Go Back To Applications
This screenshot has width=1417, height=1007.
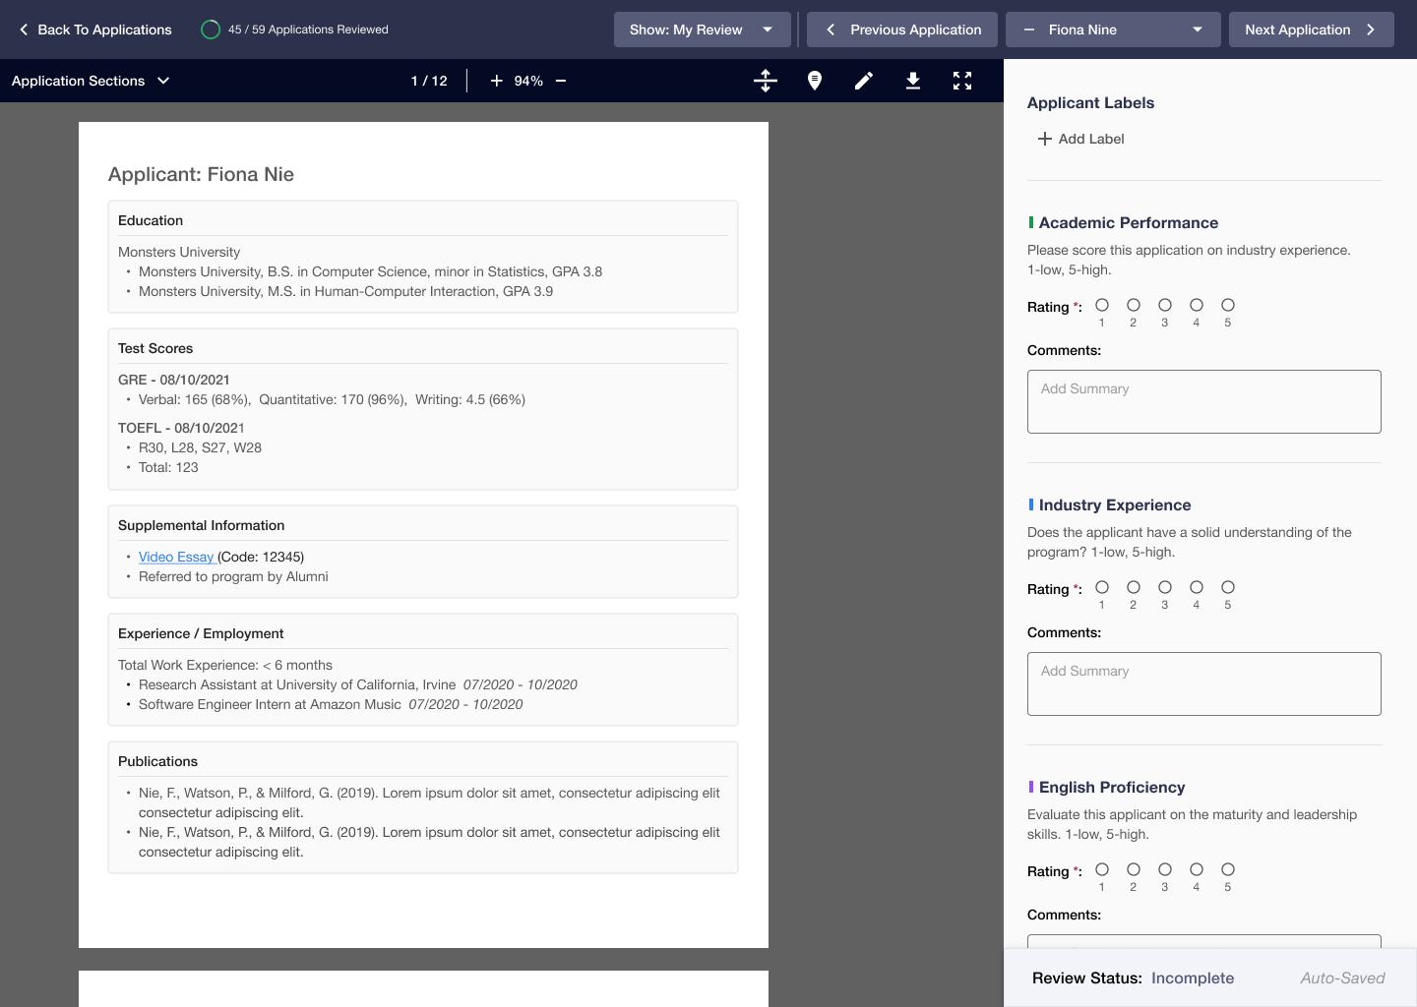93,30
